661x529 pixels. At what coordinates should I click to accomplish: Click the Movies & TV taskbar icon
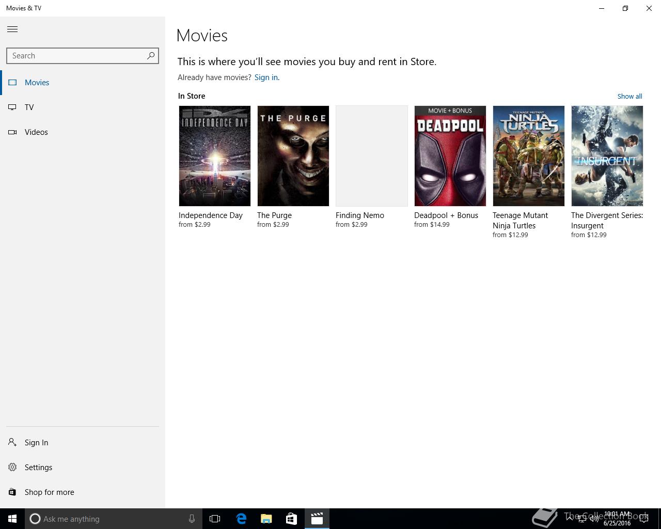317,519
